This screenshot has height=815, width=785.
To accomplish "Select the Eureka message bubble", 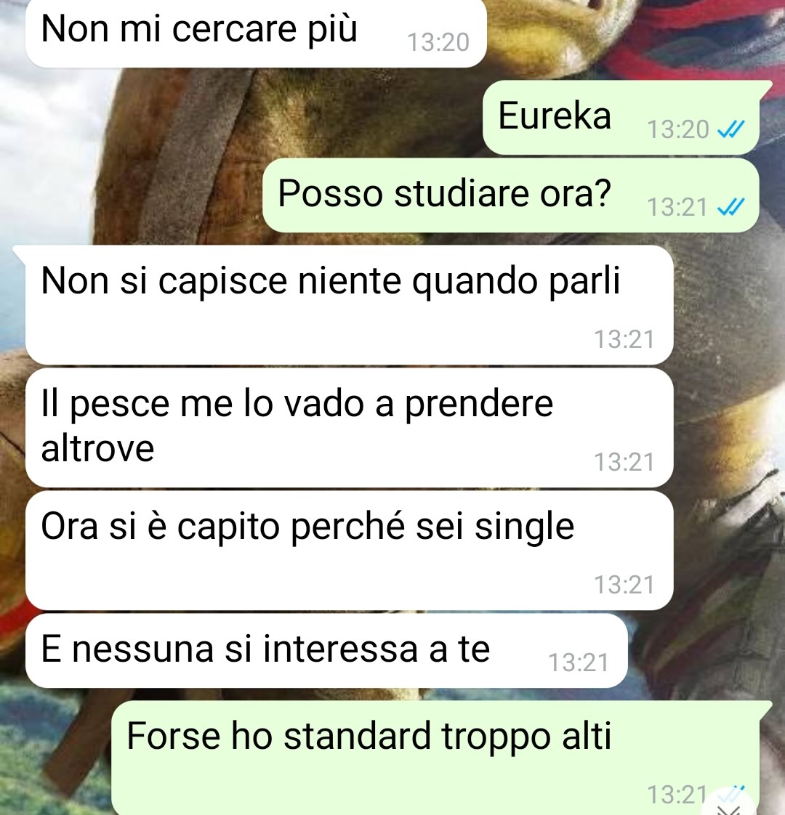I will coord(621,118).
